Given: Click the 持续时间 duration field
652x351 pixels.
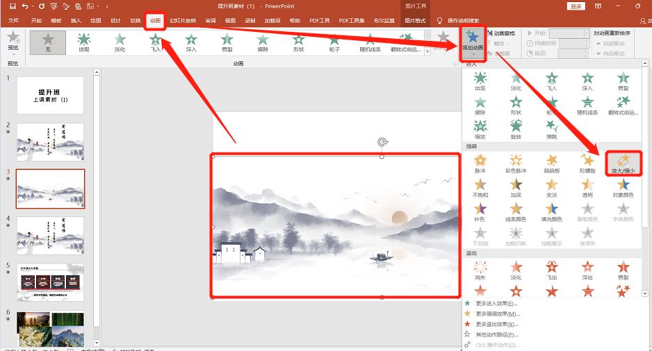Looking at the screenshot, I should click(x=574, y=43).
